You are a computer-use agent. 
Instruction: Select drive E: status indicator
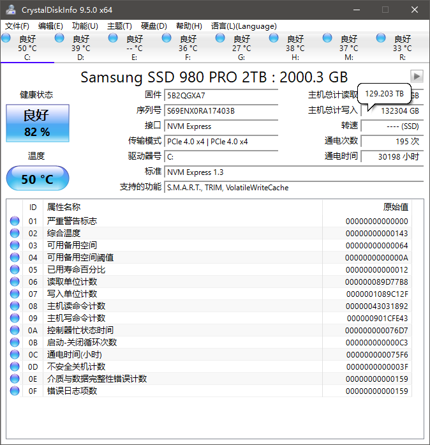tap(113, 39)
